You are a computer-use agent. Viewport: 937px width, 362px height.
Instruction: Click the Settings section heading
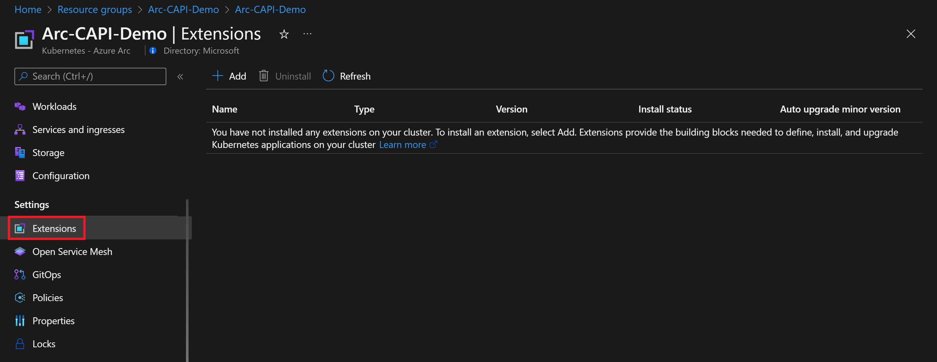coord(32,205)
